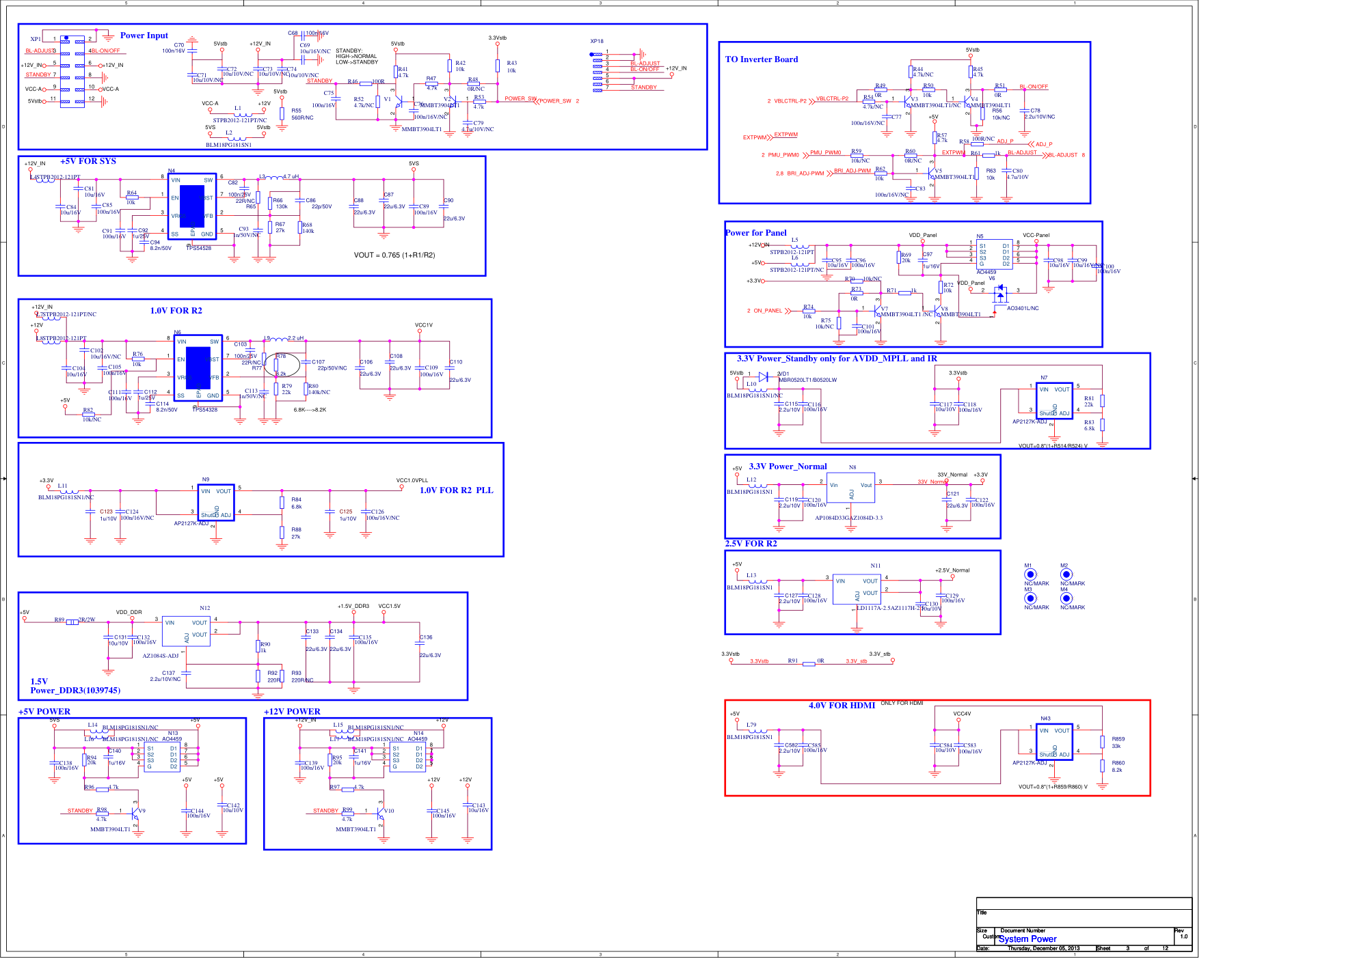Click the '+1.5V_DDR3' net label
Image resolution: width=1357 pixels, height=959 pixels.
point(353,607)
